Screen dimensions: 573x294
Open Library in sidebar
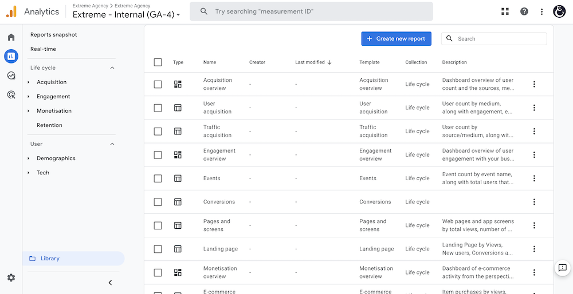[x=73, y=259]
